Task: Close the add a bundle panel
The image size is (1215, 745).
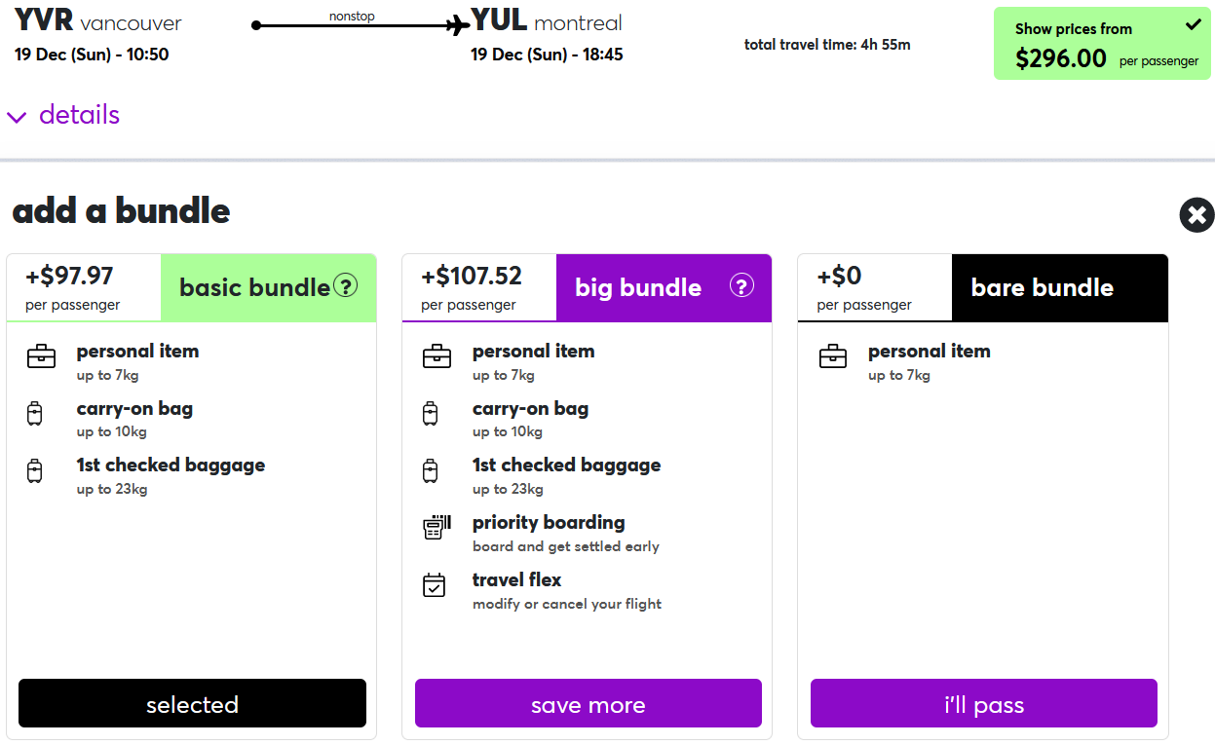Action: pyautogui.click(x=1196, y=214)
